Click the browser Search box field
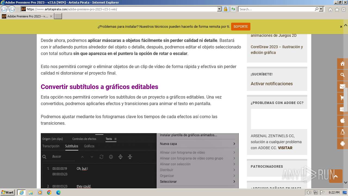Viewport: 348px width, 196px height. coord(276,9)
